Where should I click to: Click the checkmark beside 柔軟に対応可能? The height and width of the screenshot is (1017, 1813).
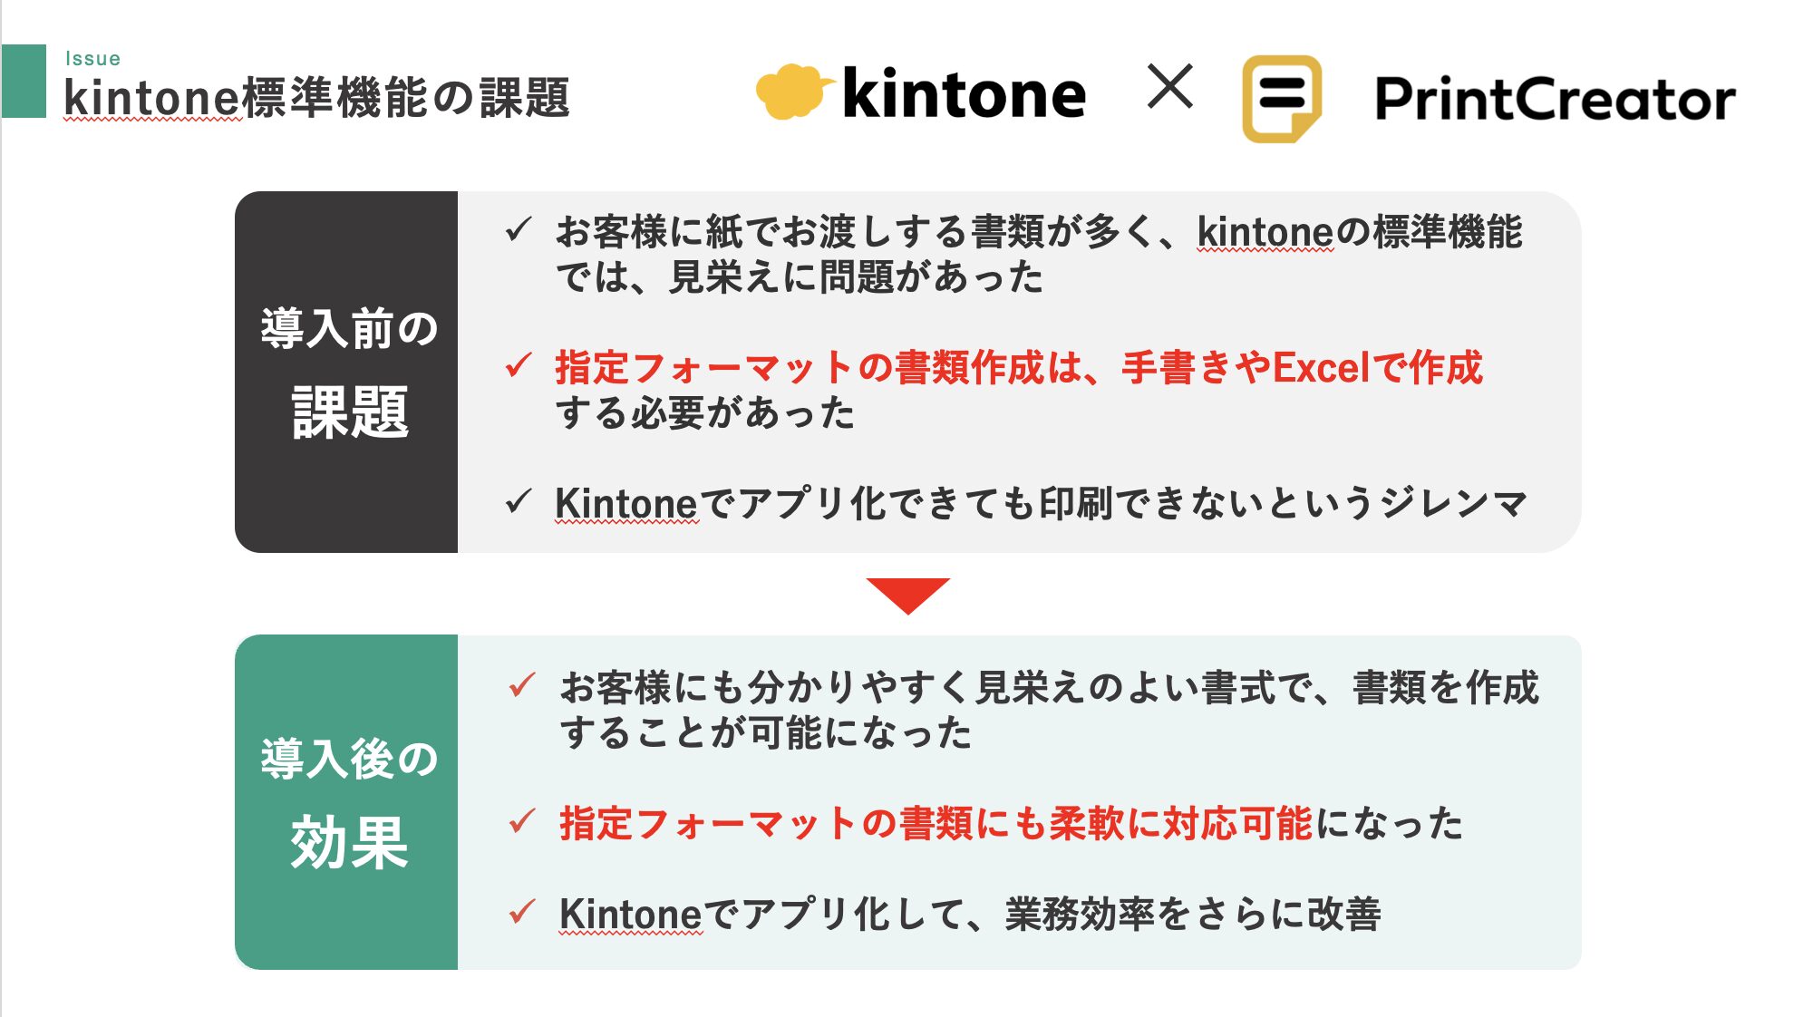(522, 821)
